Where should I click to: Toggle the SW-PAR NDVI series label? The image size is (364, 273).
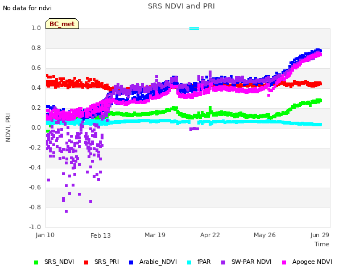[251, 262]
